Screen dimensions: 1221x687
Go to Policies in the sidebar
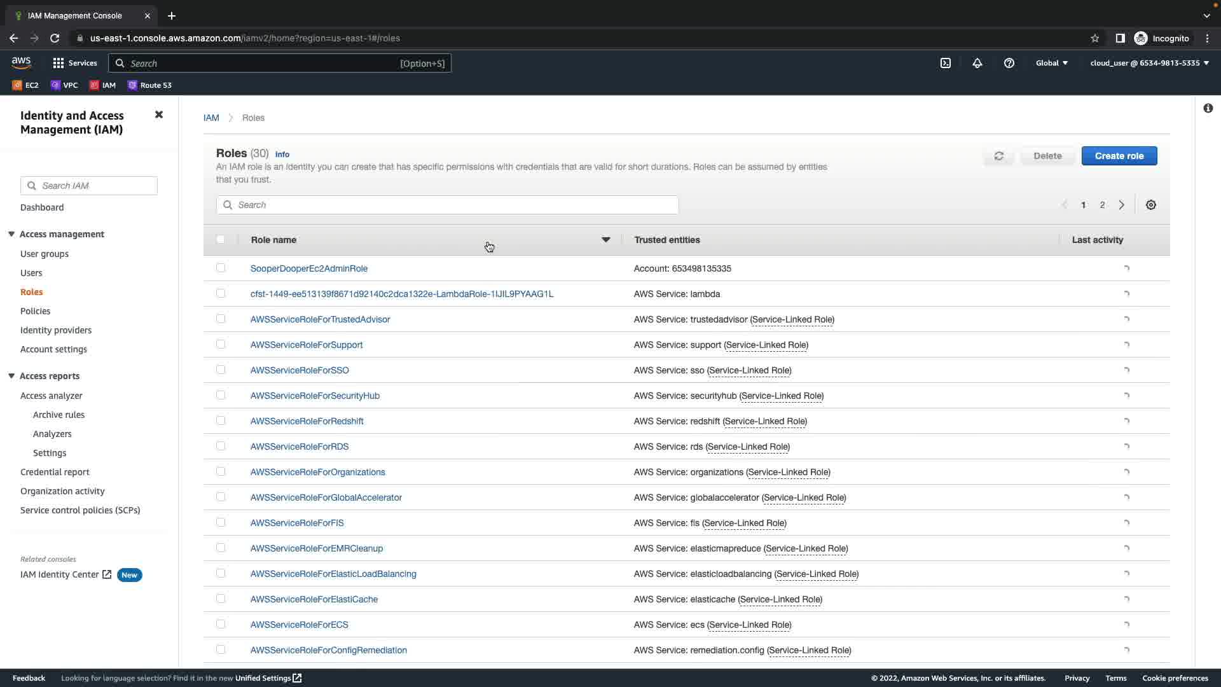(35, 311)
